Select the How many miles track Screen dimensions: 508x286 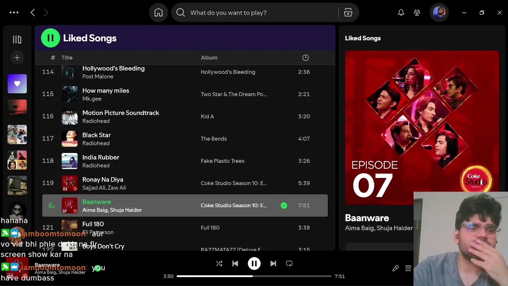106,91
